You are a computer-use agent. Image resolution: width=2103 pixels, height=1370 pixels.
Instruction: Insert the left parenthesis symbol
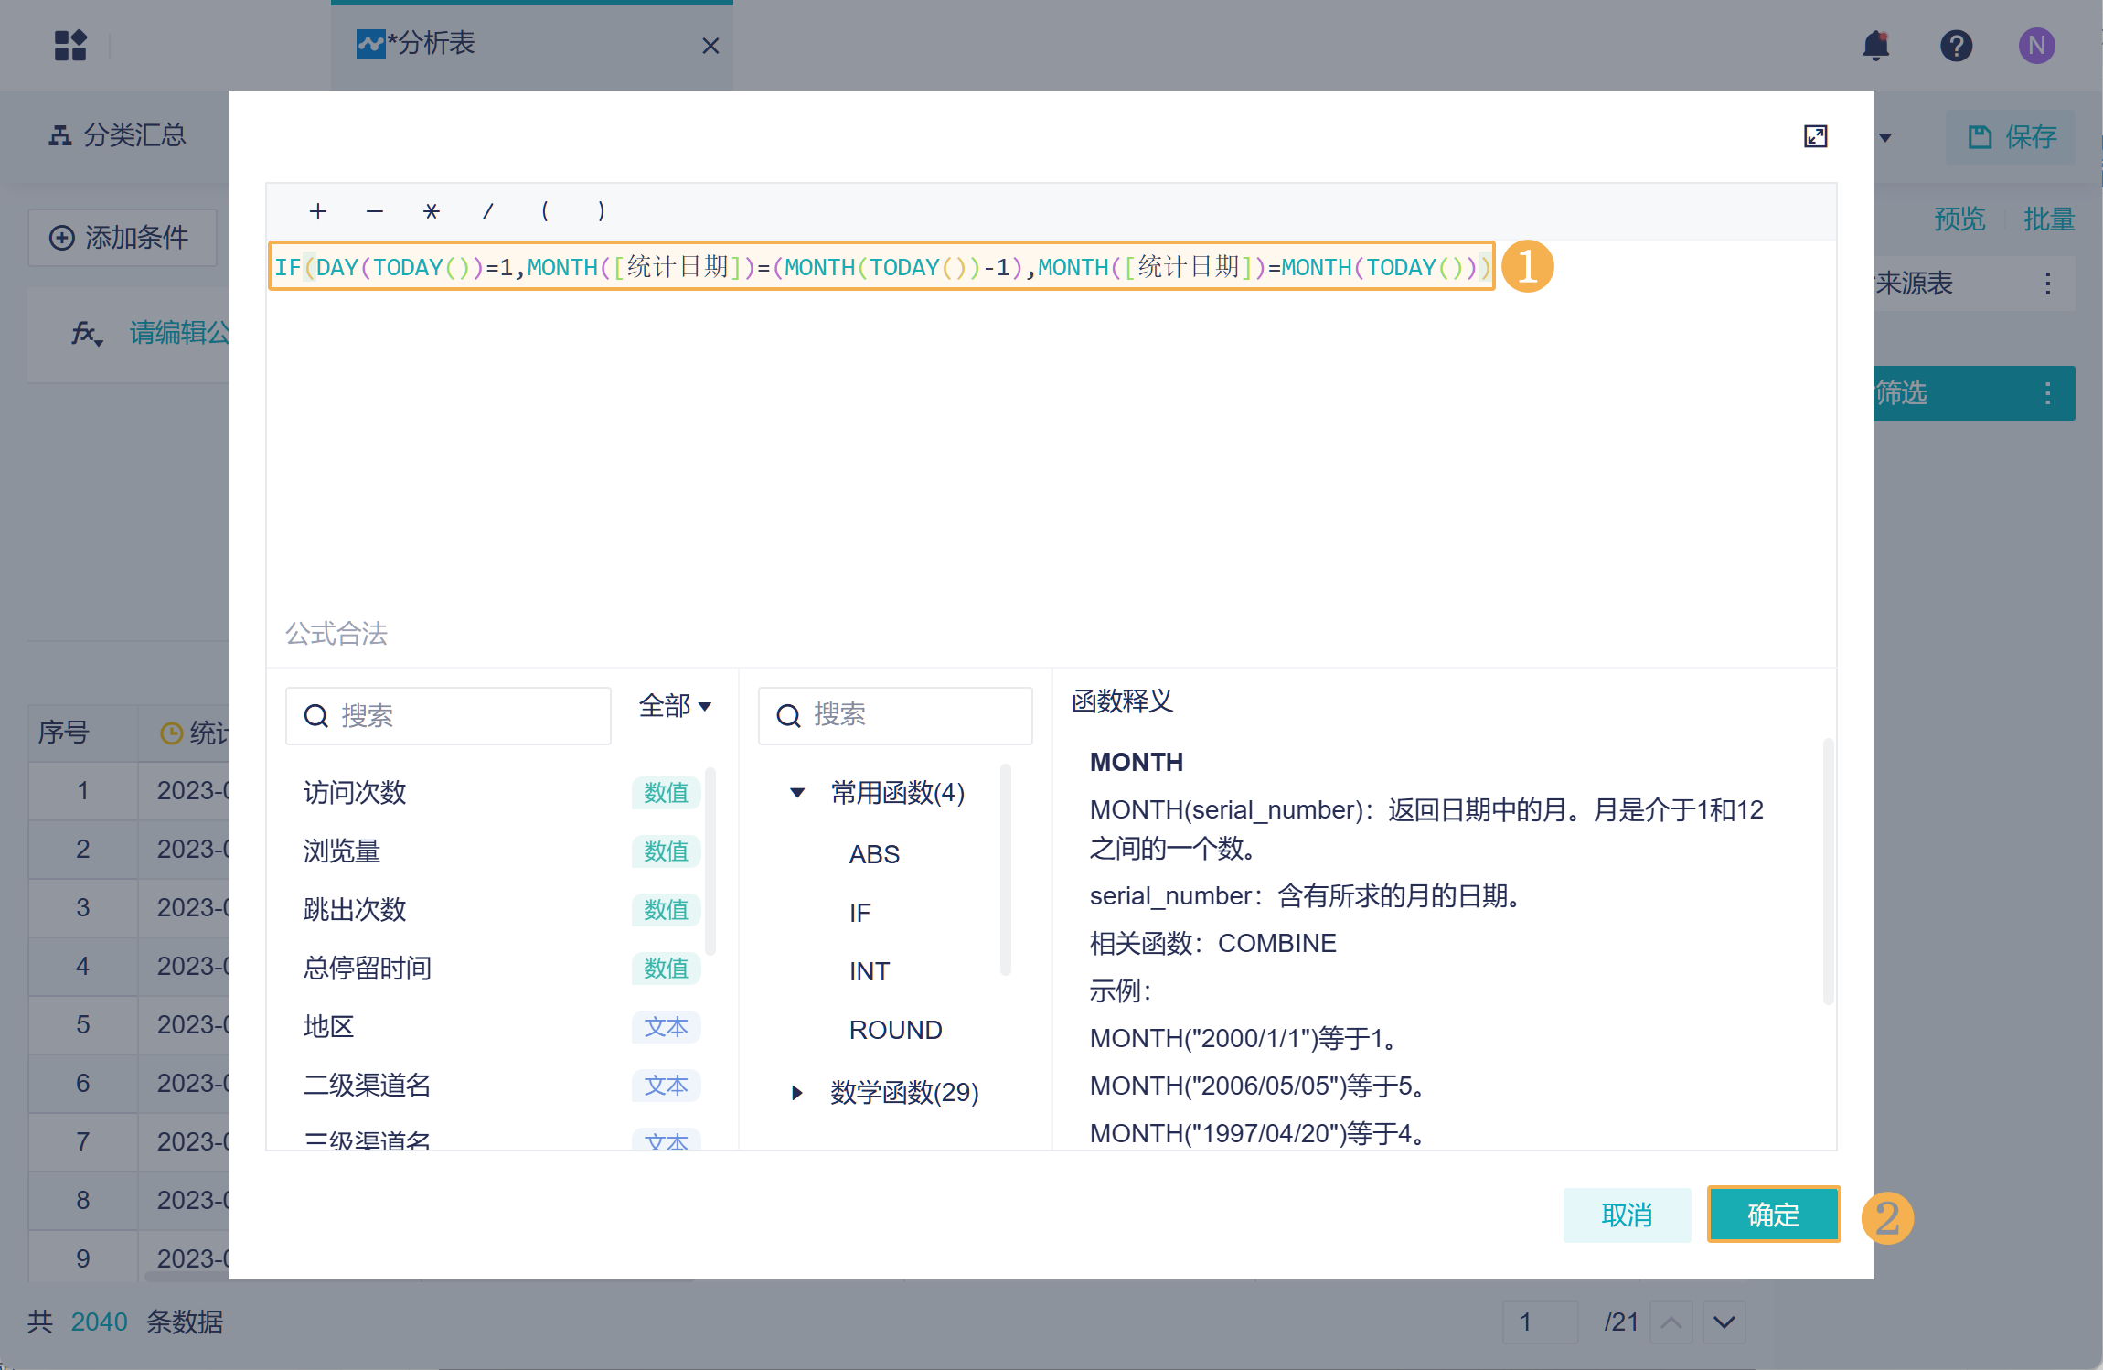coord(545,211)
